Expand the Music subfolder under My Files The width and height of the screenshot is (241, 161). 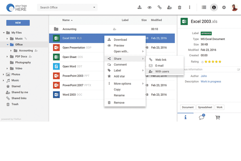tap(7, 39)
